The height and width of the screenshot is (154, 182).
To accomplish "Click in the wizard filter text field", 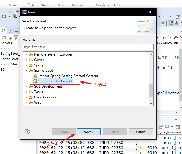I will pyautogui.click(x=88, y=47).
